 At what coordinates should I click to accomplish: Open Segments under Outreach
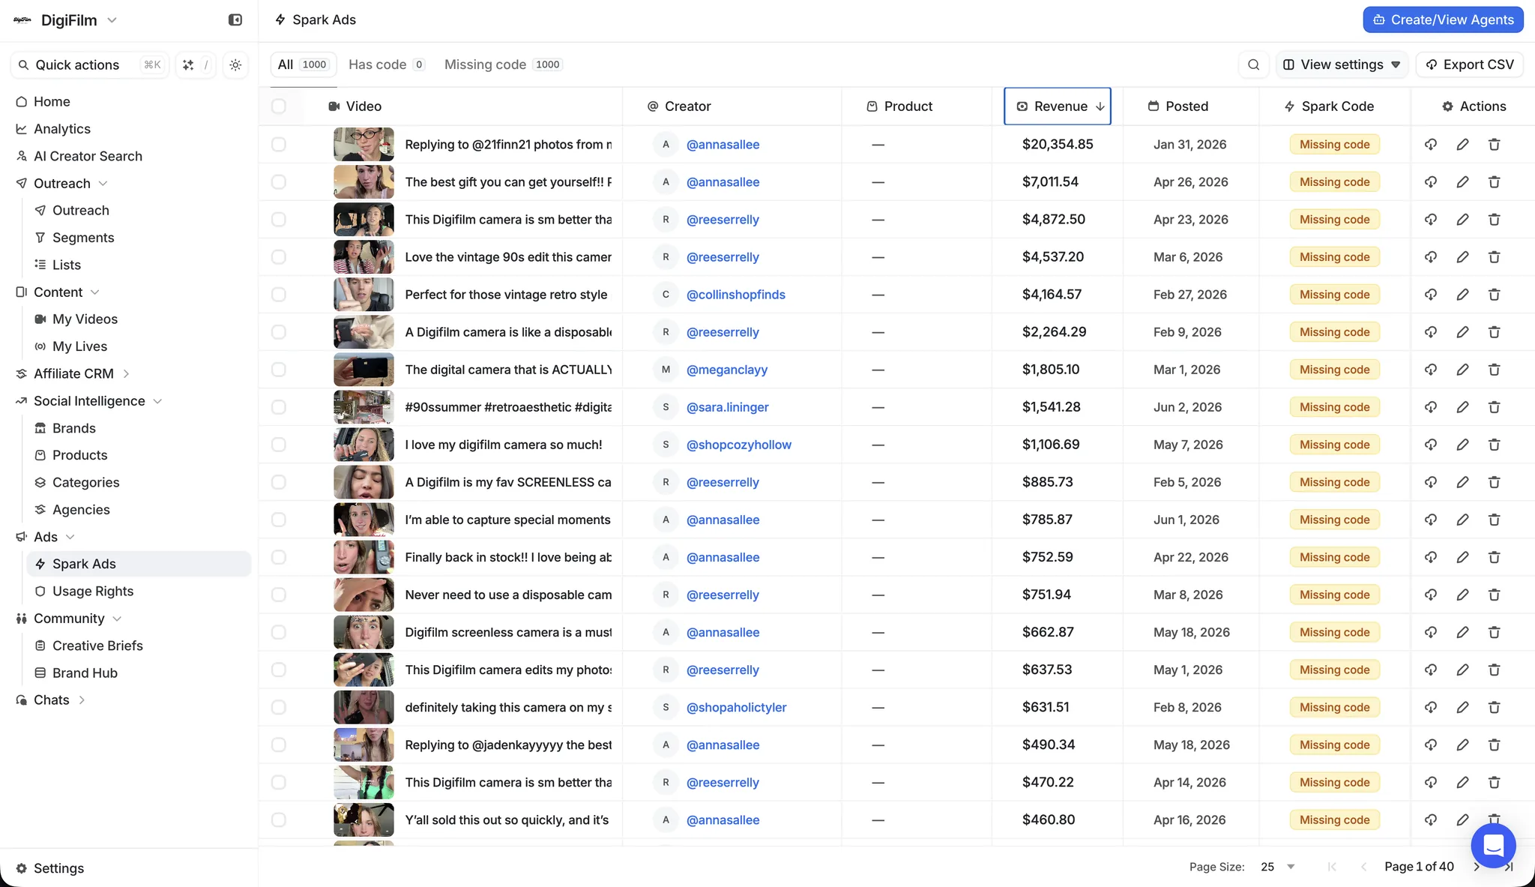pyautogui.click(x=83, y=238)
